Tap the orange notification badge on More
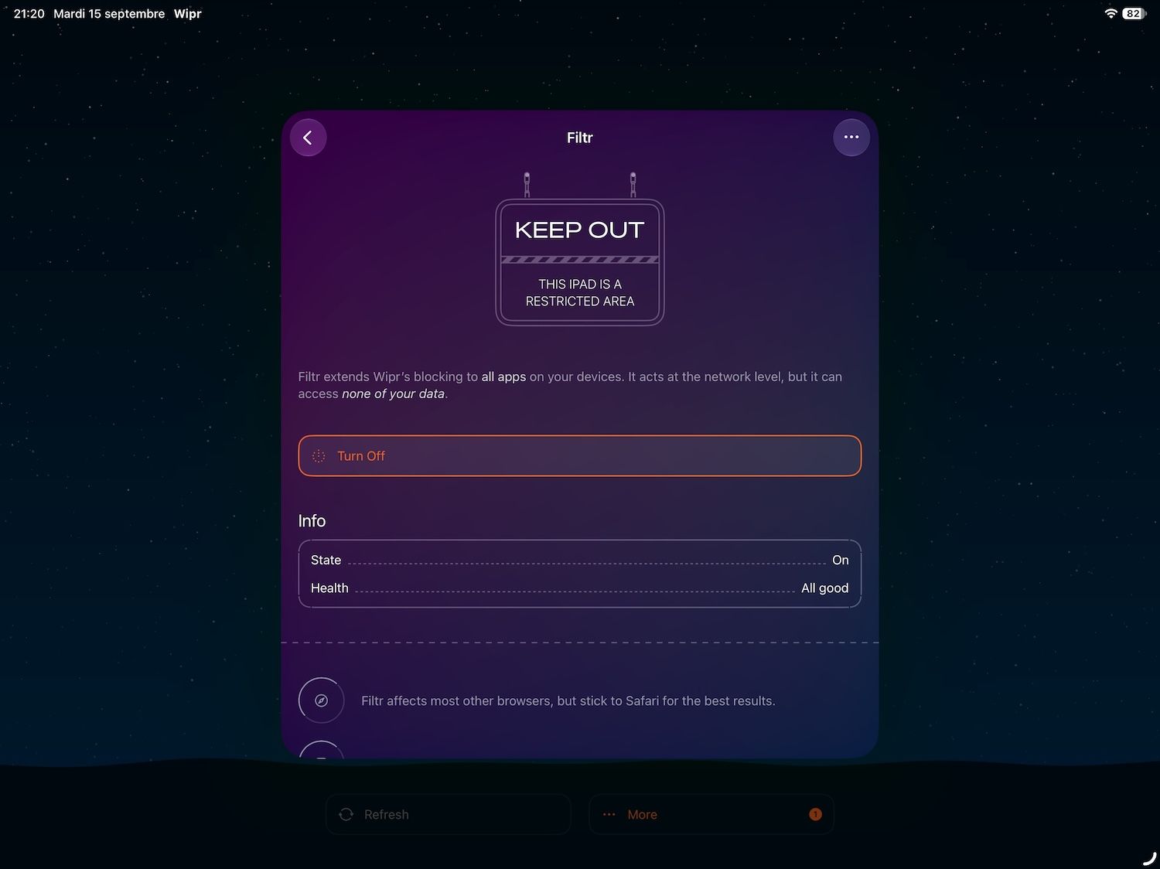Image resolution: width=1160 pixels, height=869 pixels. pos(815,814)
